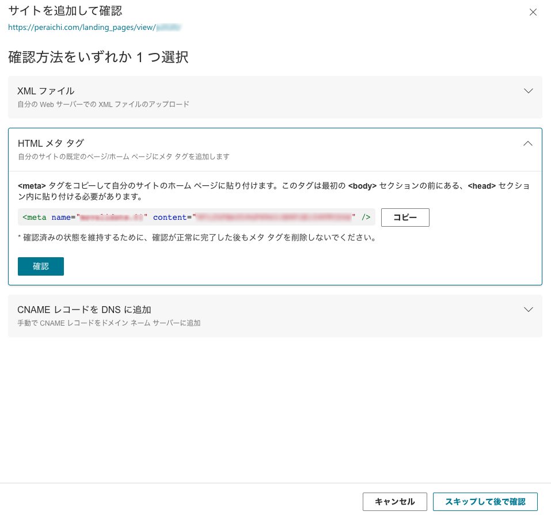Screen dimensions: 551x515
Task: Click the note about not deleting meta tag
Action: coord(197,238)
